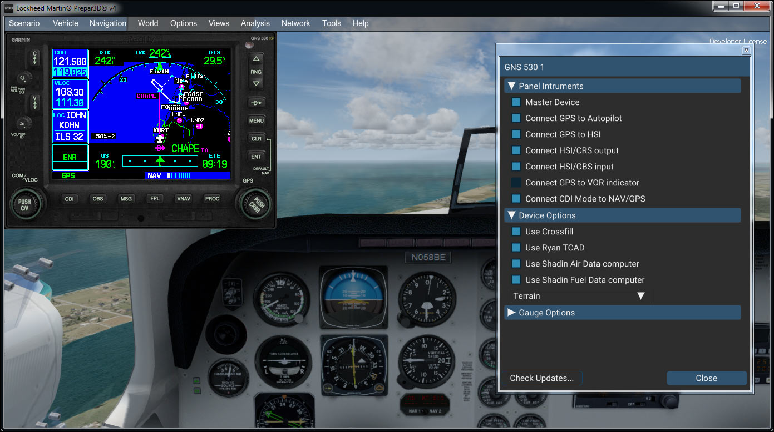Flip COM frequency with the C button
The image size is (774, 432).
pyautogui.click(x=35, y=58)
